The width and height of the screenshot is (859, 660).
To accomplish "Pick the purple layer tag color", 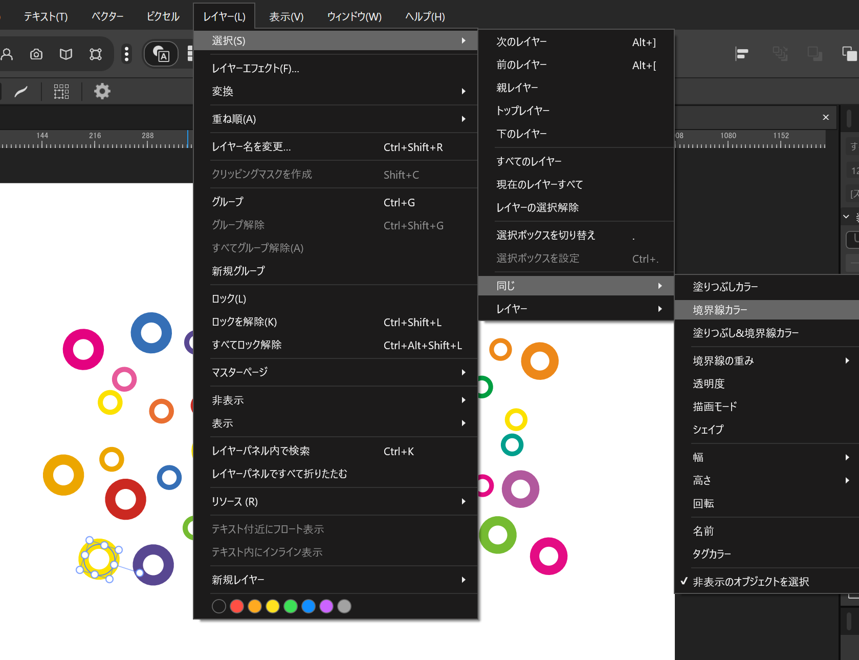I will [326, 606].
